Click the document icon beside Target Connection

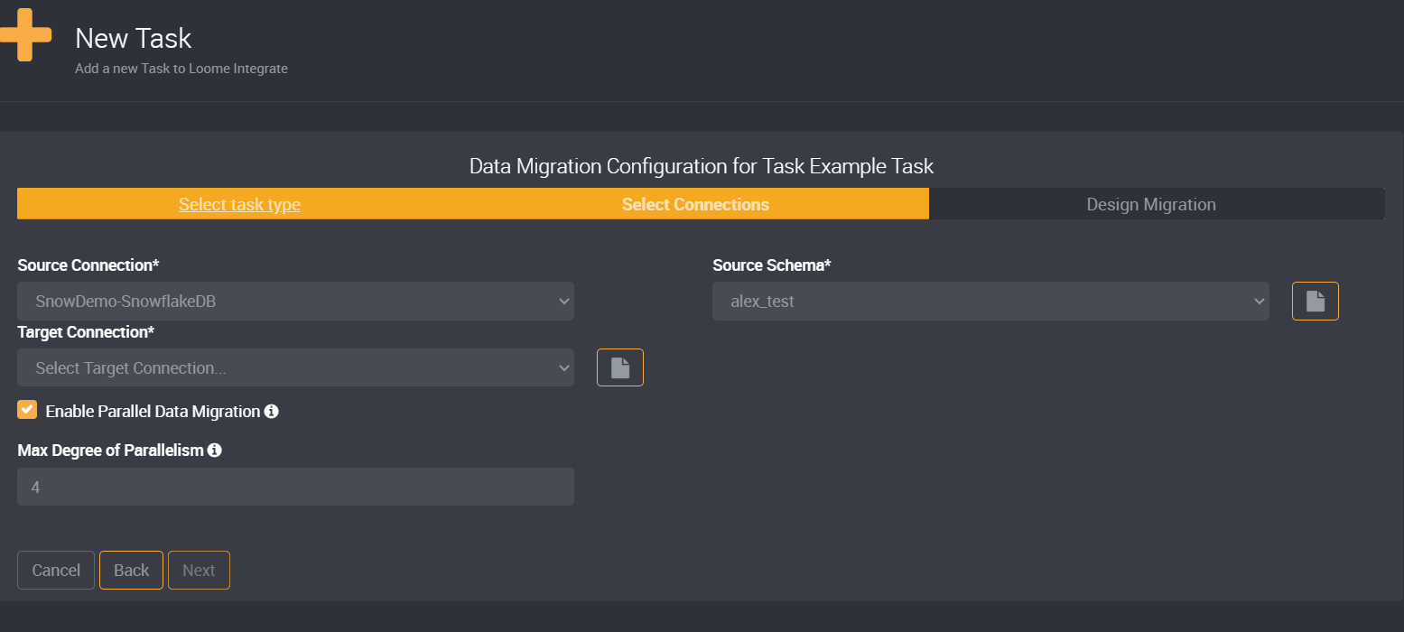click(620, 367)
